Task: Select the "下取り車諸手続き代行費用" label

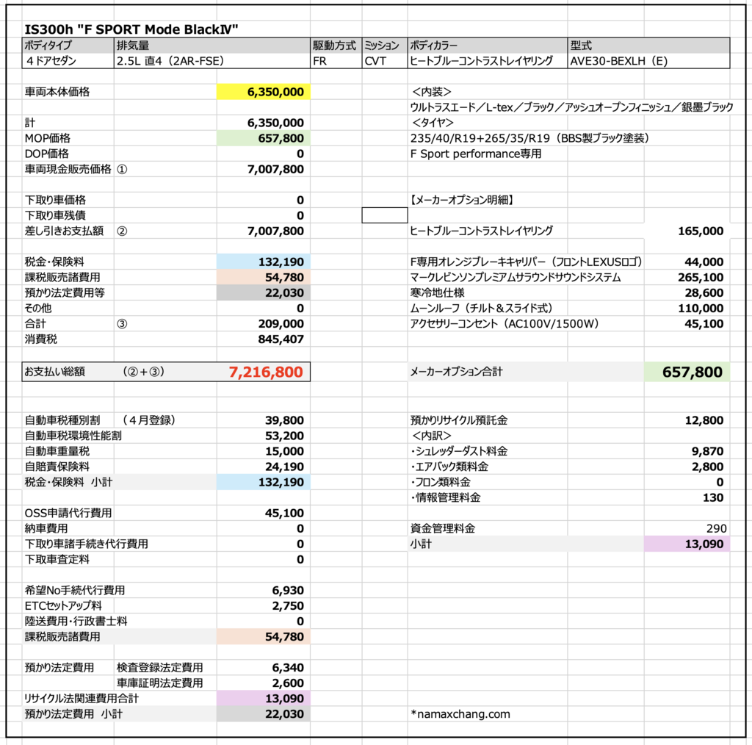Action: point(87,544)
